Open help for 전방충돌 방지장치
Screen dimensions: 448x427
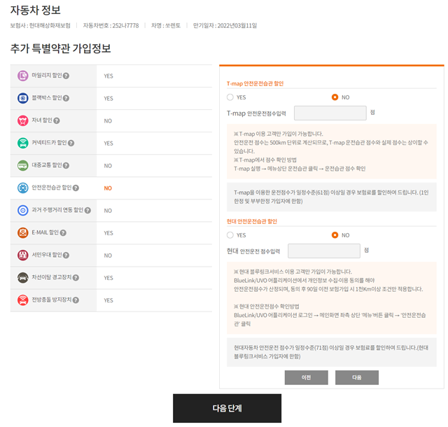point(76,300)
